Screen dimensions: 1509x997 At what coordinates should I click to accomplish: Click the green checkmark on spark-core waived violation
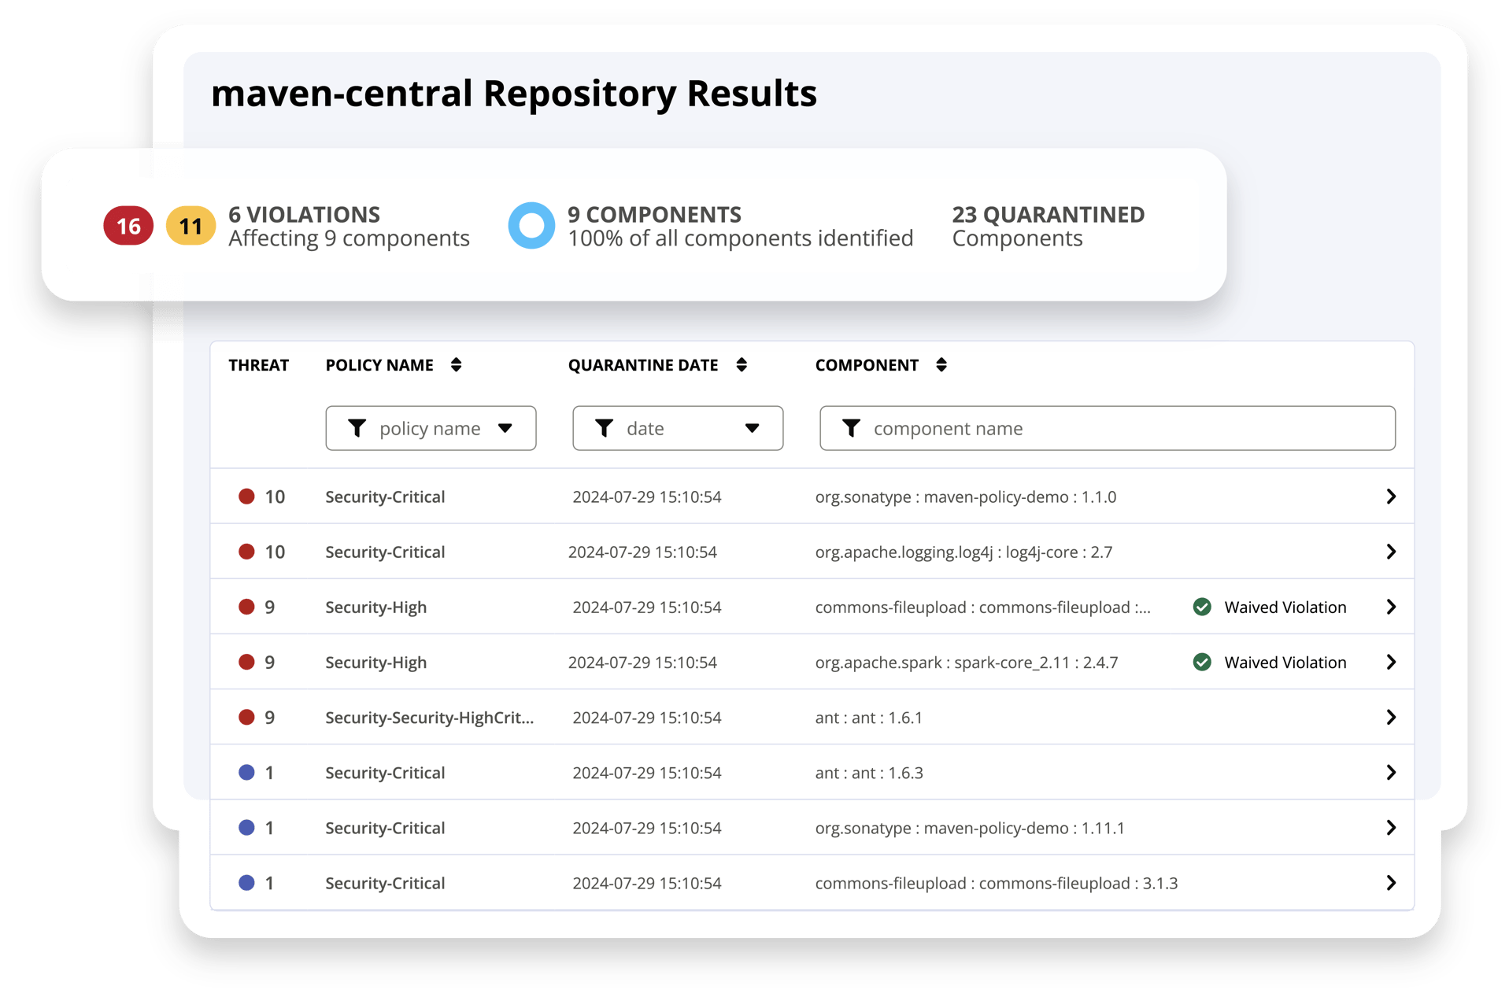pyautogui.click(x=1202, y=662)
